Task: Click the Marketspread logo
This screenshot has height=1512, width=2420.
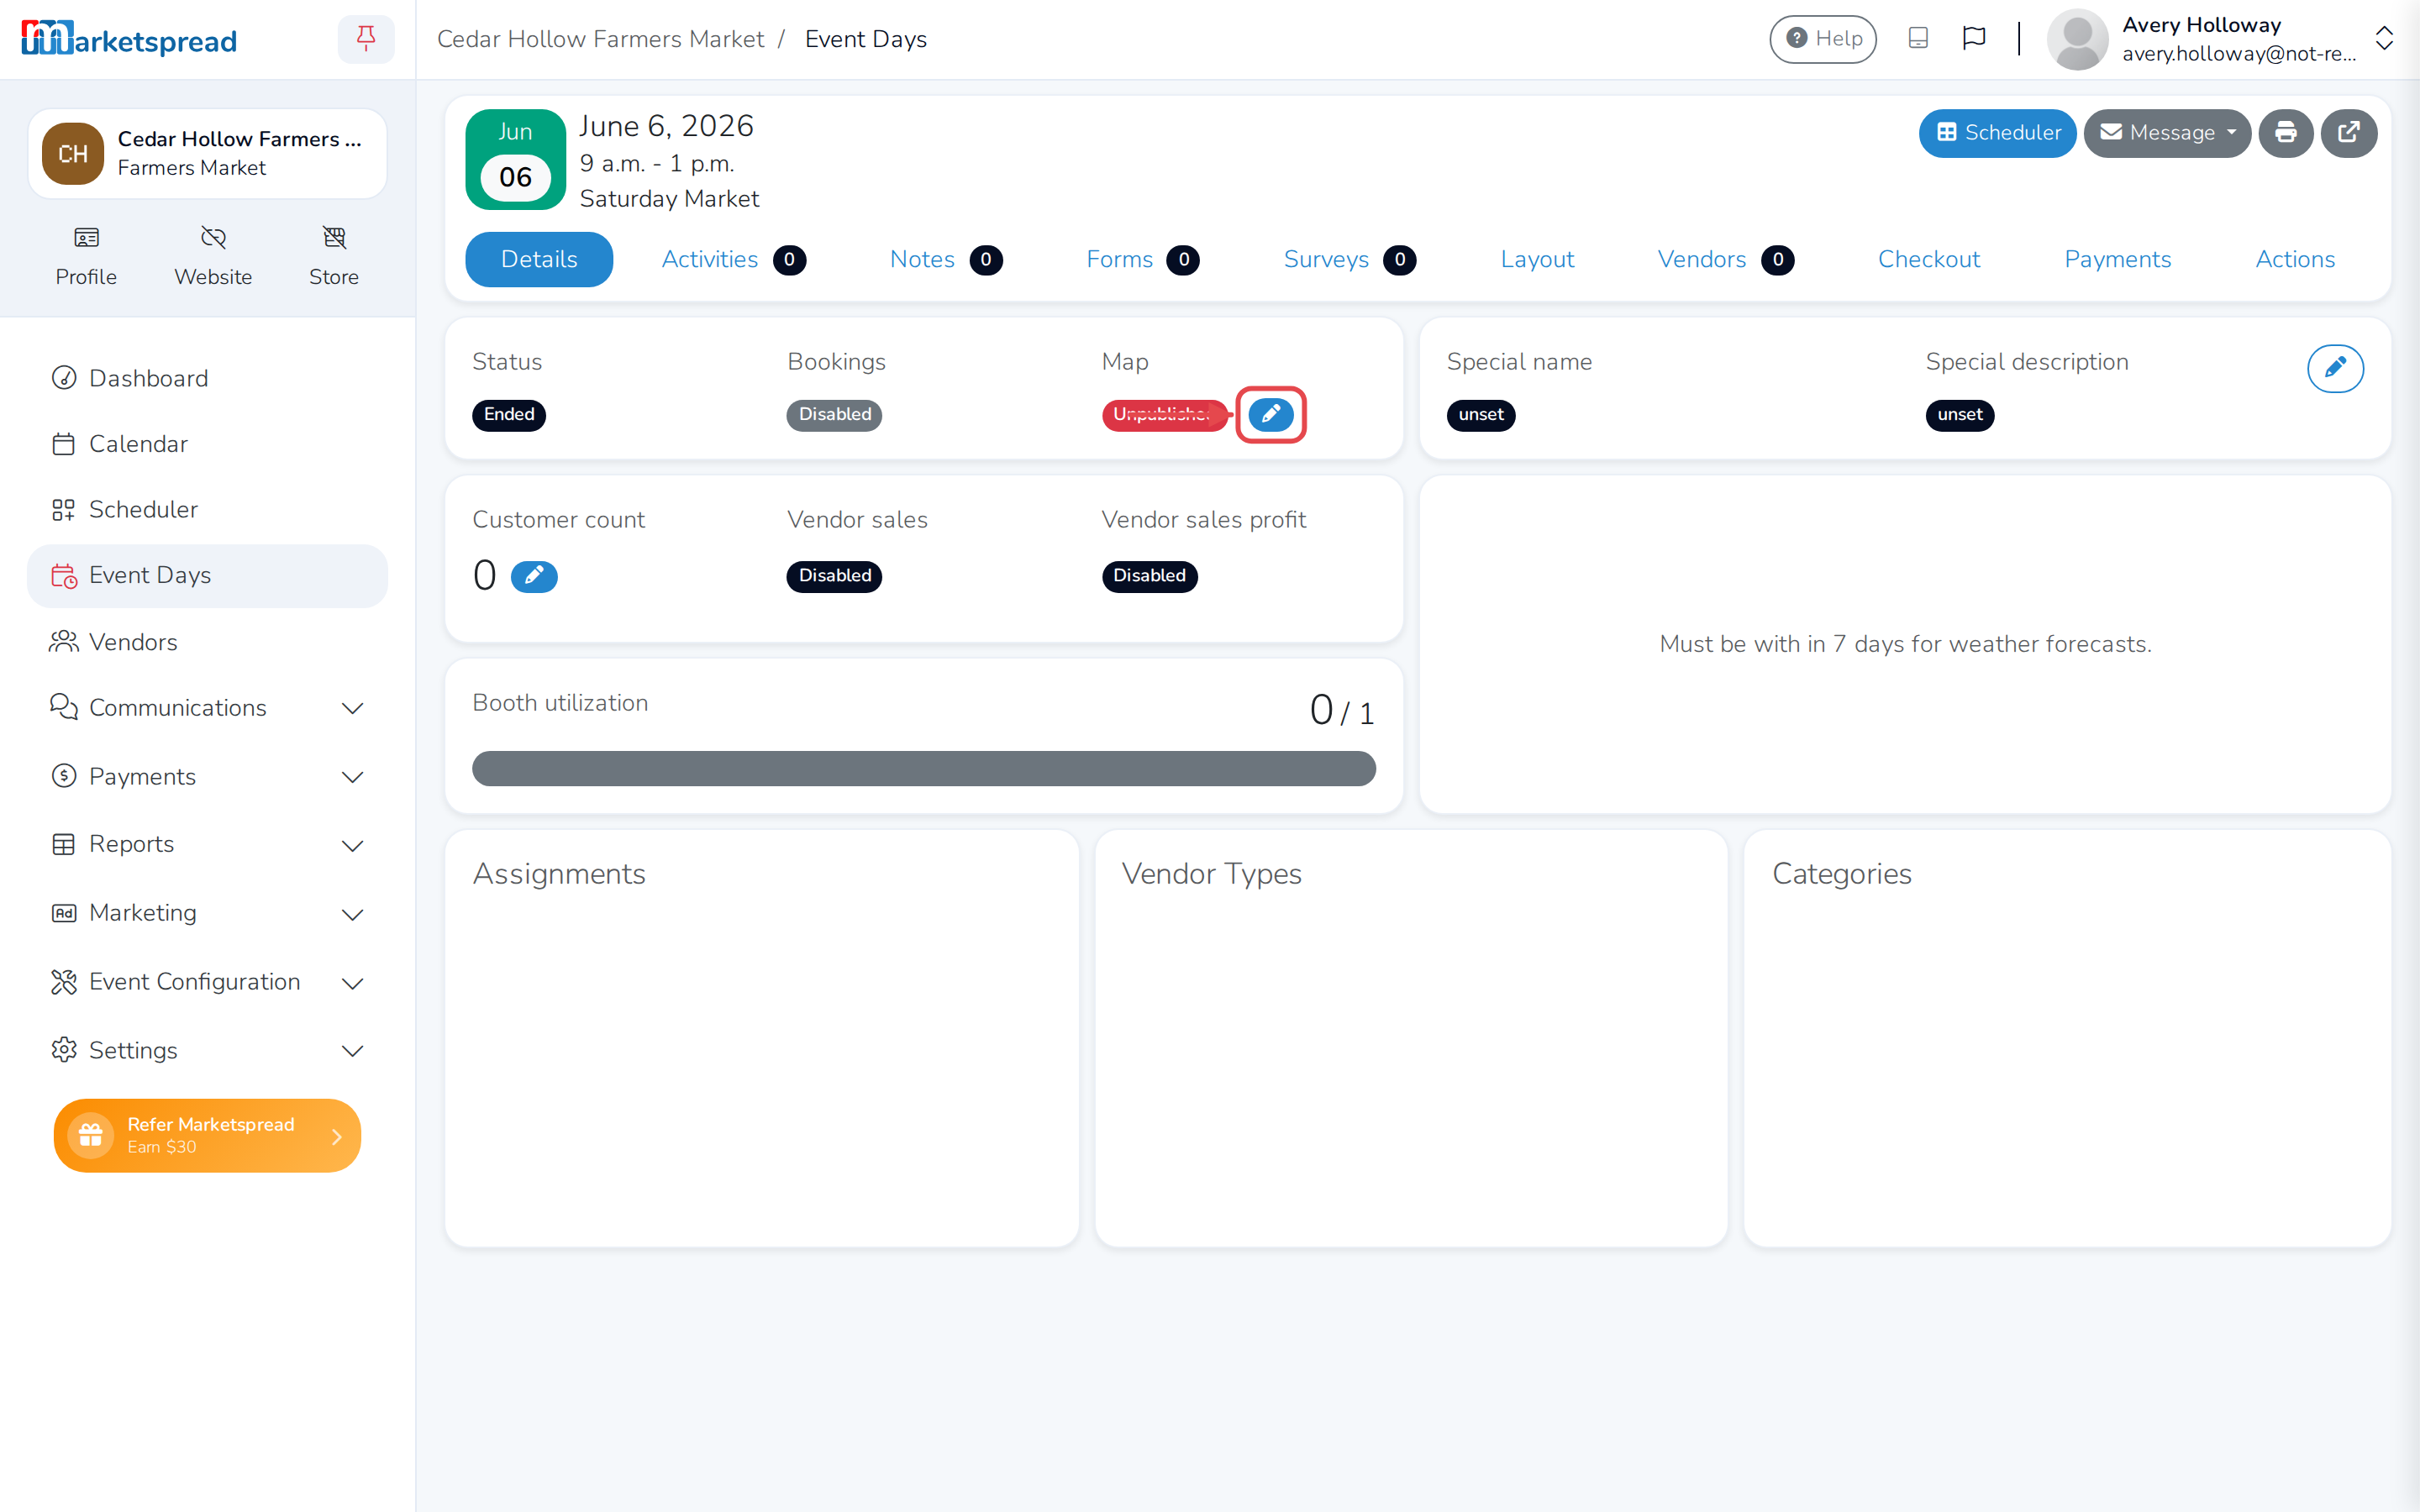Action: click(x=129, y=39)
